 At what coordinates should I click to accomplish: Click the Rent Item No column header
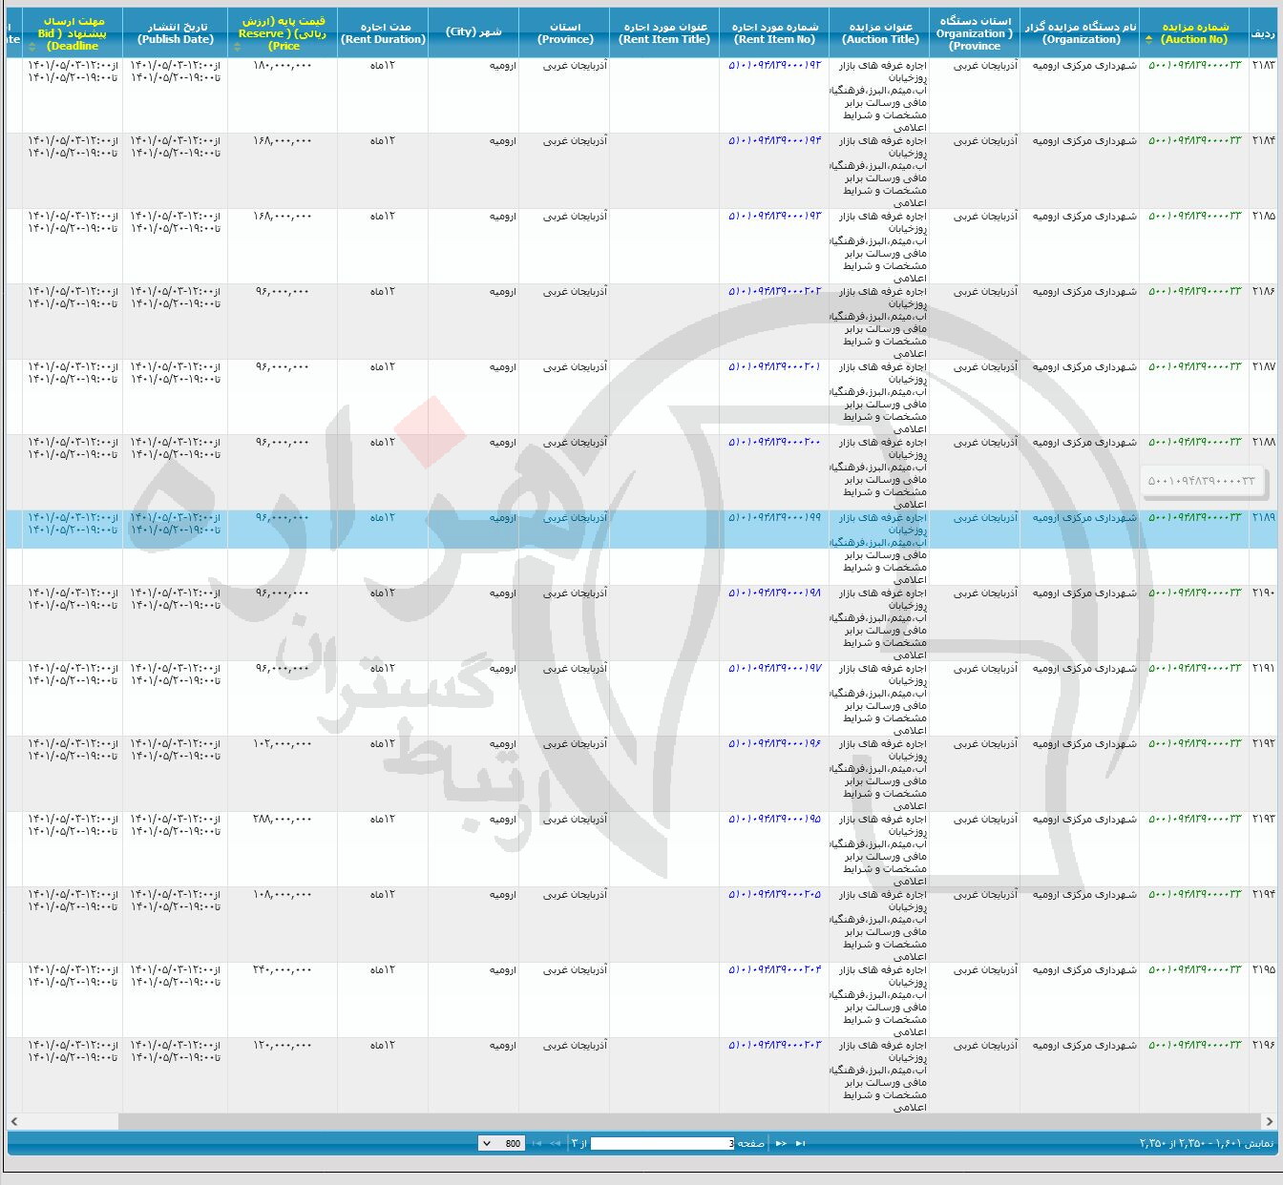[x=774, y=33]
